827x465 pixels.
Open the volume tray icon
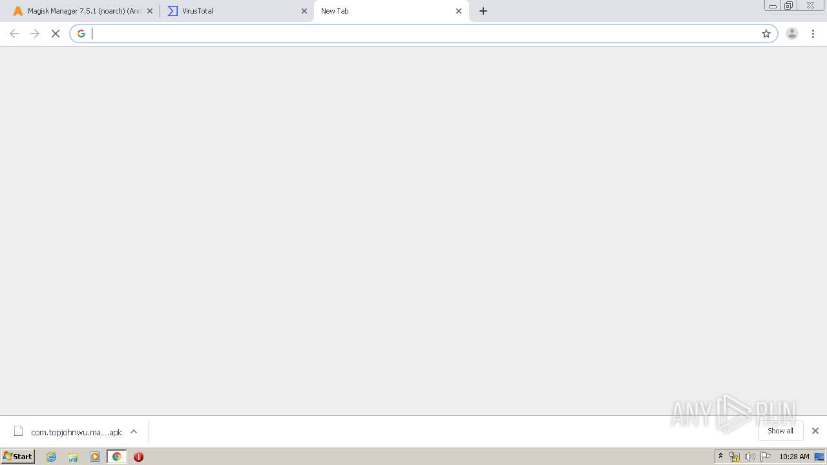(750, 457)
